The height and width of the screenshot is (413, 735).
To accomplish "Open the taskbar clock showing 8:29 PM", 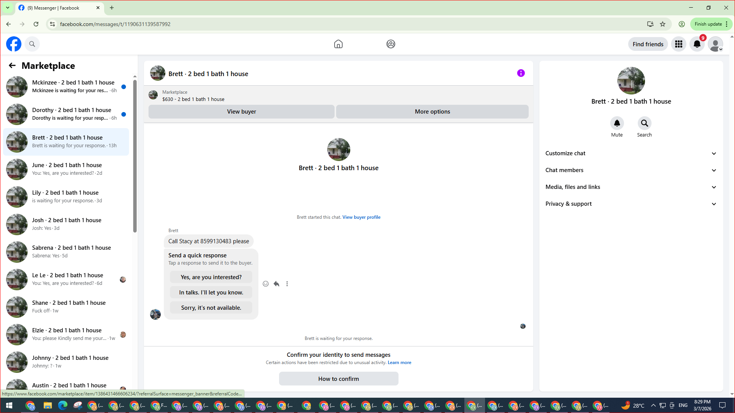I will point(702,405).
